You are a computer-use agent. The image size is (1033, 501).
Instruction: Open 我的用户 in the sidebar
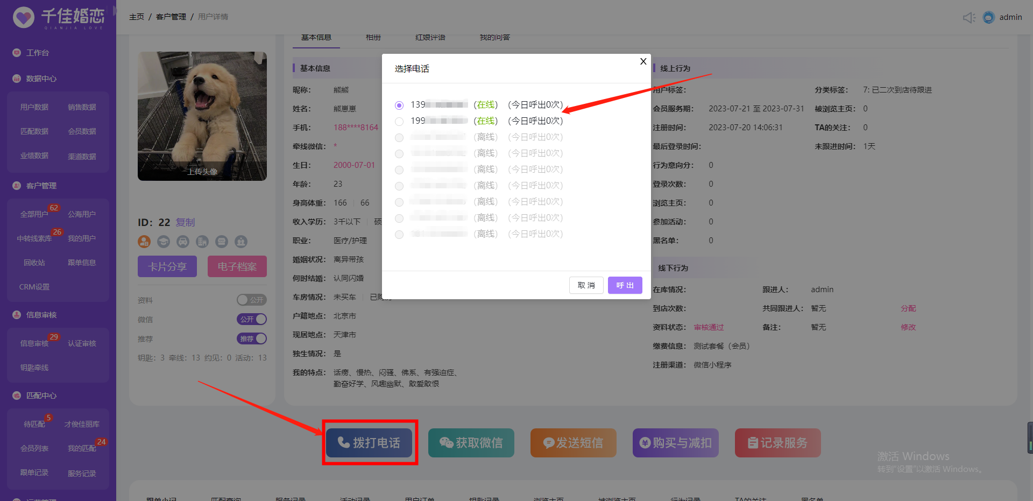(82, 238)
